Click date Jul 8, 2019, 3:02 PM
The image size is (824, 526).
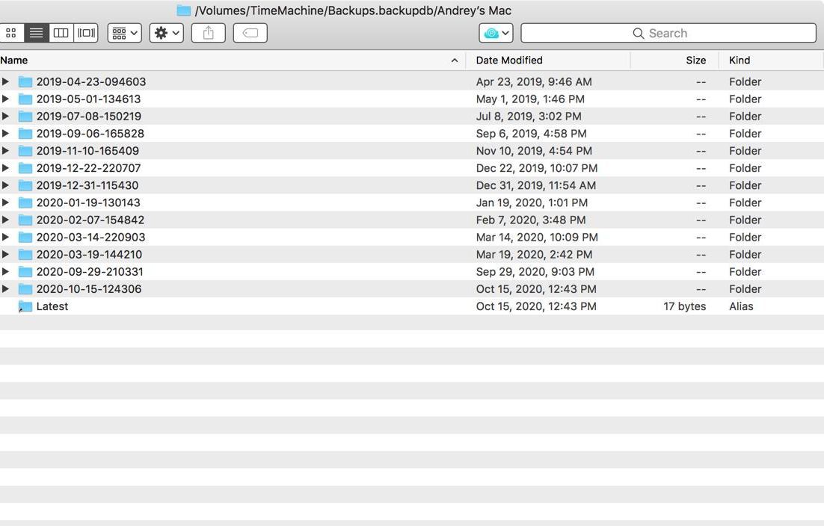[529, 116]
